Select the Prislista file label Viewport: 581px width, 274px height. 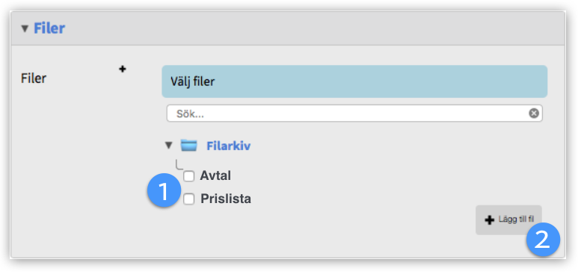point(226,199)
